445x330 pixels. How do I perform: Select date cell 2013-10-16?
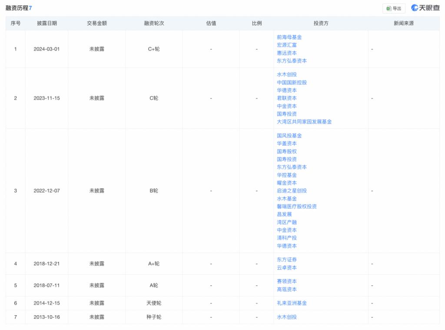click(46, 317)
